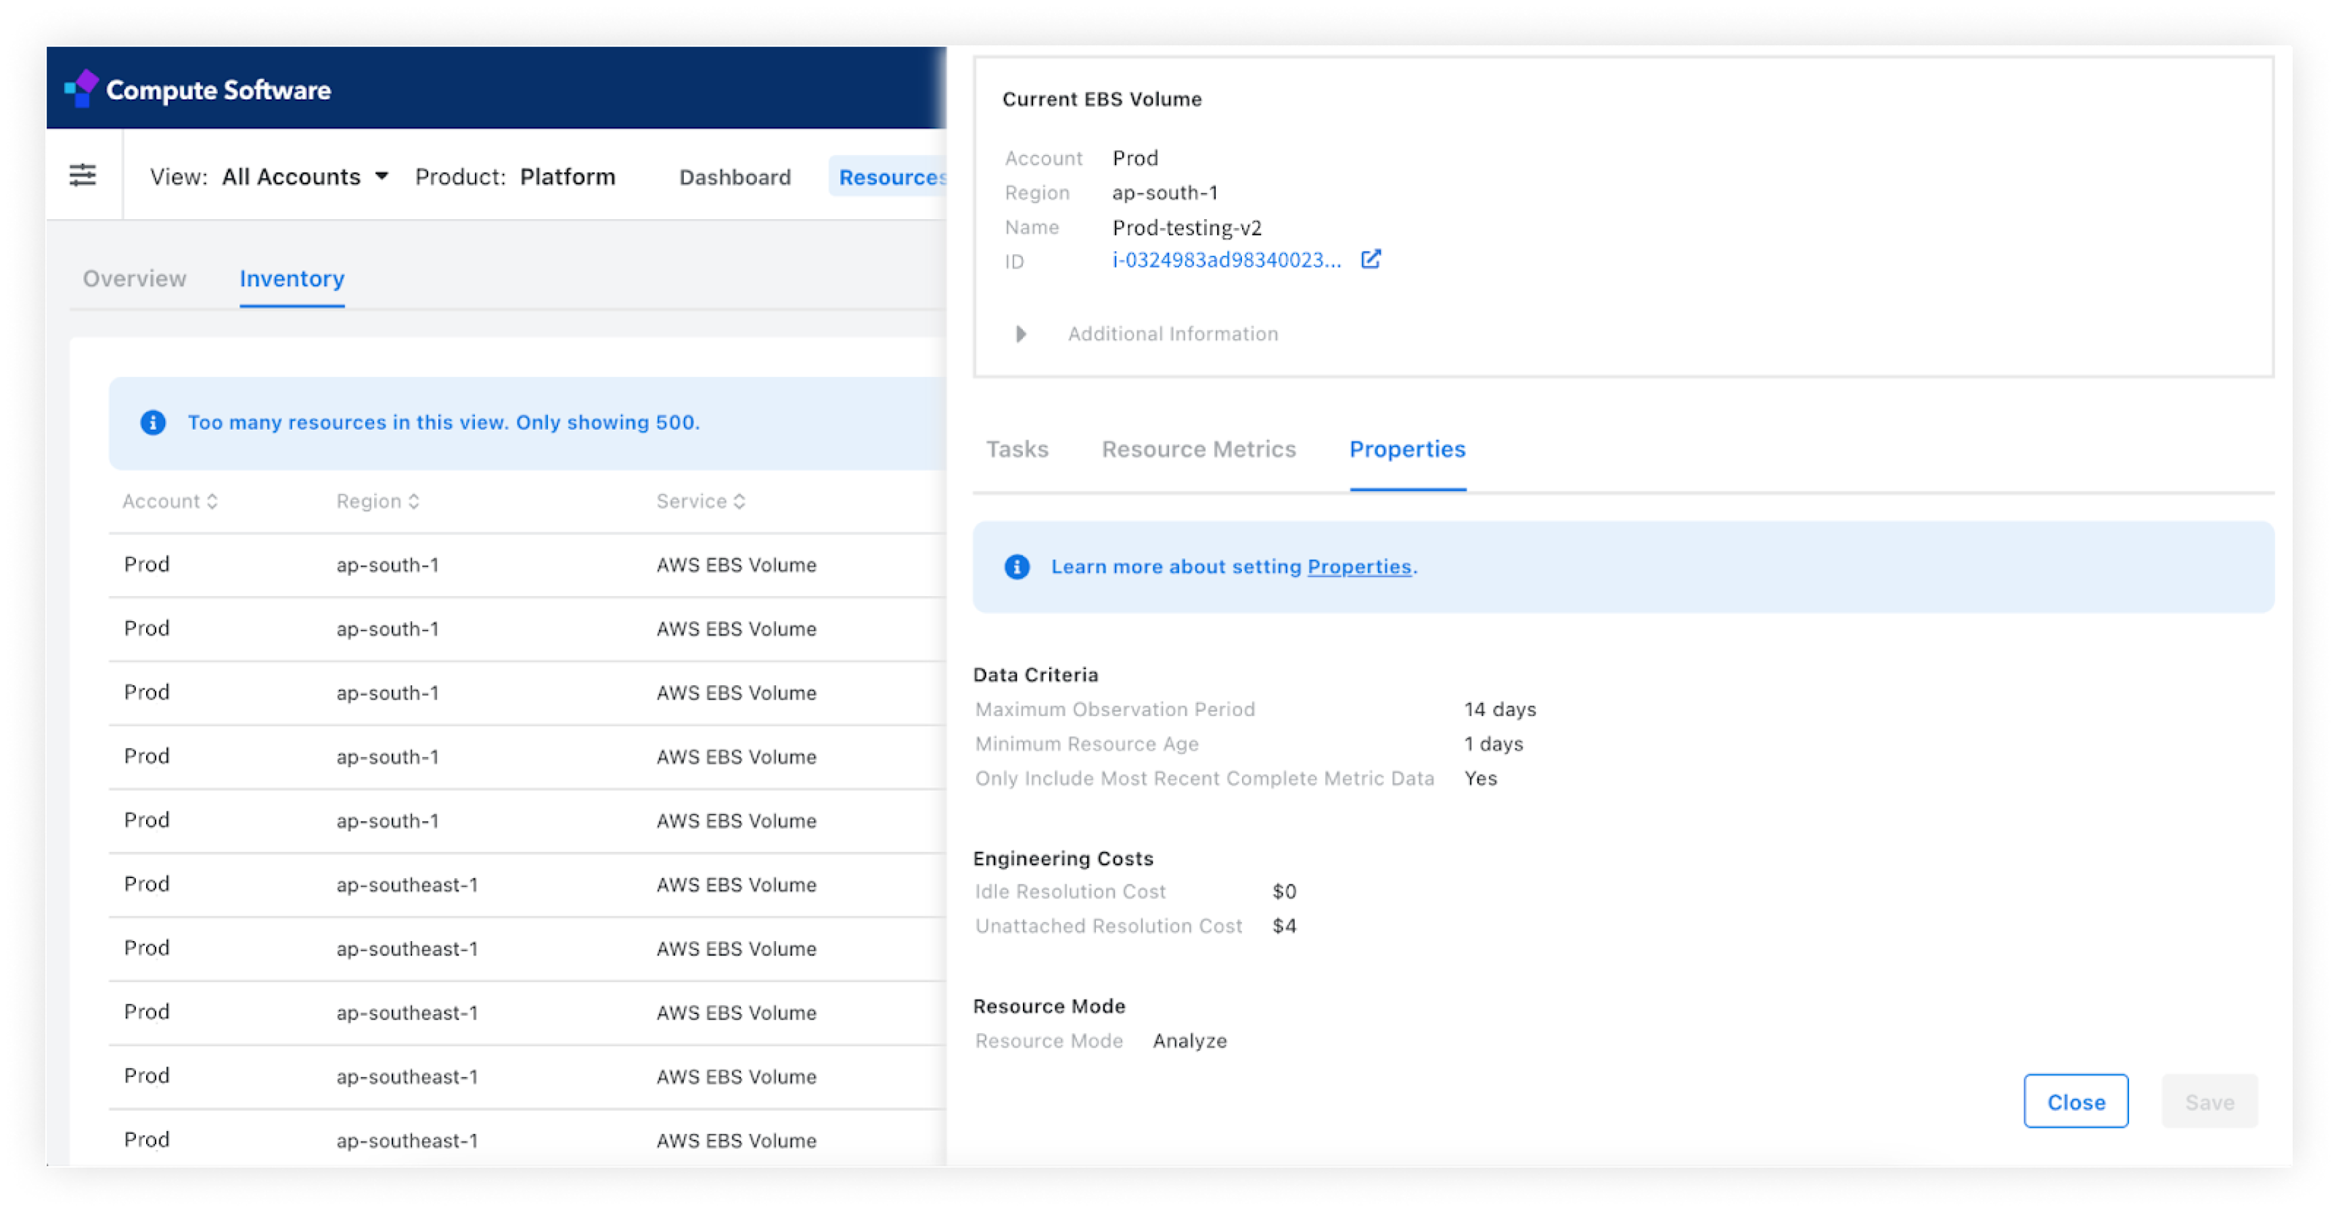Screen dimensions: 2338x1213
Task: Click the '1 days' minimum resource age value
Action: tap(1493, 743)
